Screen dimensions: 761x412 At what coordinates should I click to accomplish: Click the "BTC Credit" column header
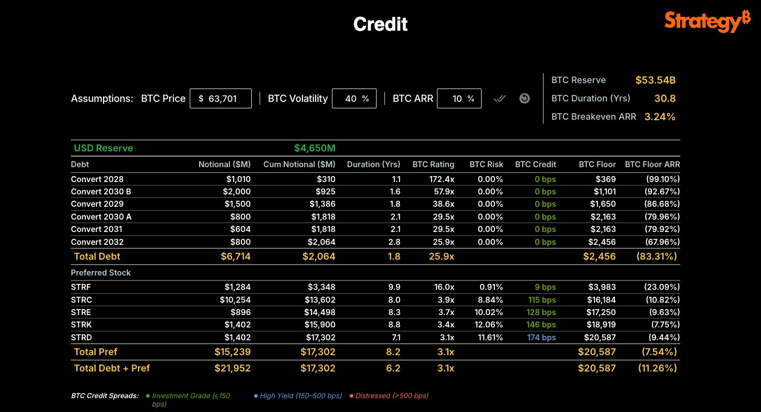pos(536,164)
